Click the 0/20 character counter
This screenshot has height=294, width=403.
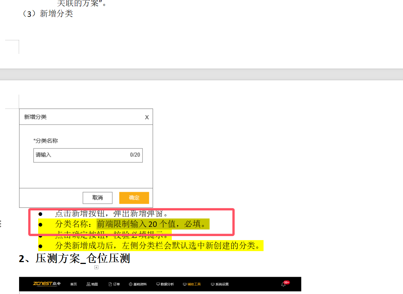pyautogui.click(x=135, y=155)
